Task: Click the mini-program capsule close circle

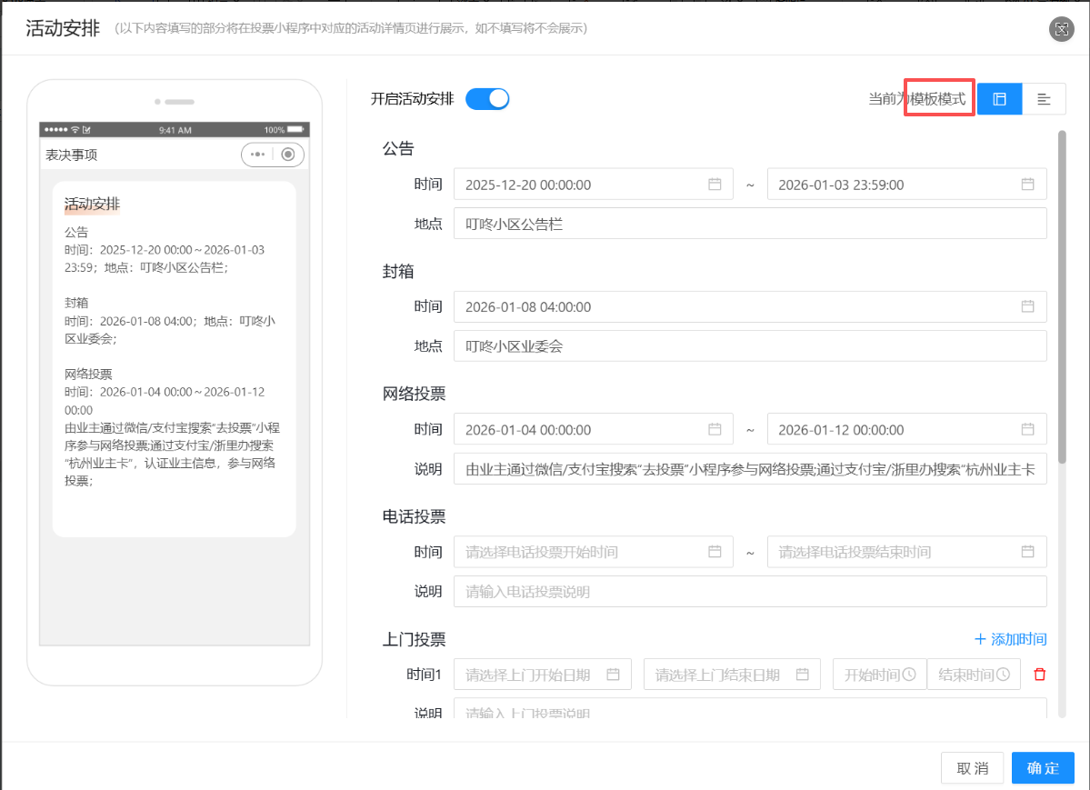Action: click(x=288, y=155)
